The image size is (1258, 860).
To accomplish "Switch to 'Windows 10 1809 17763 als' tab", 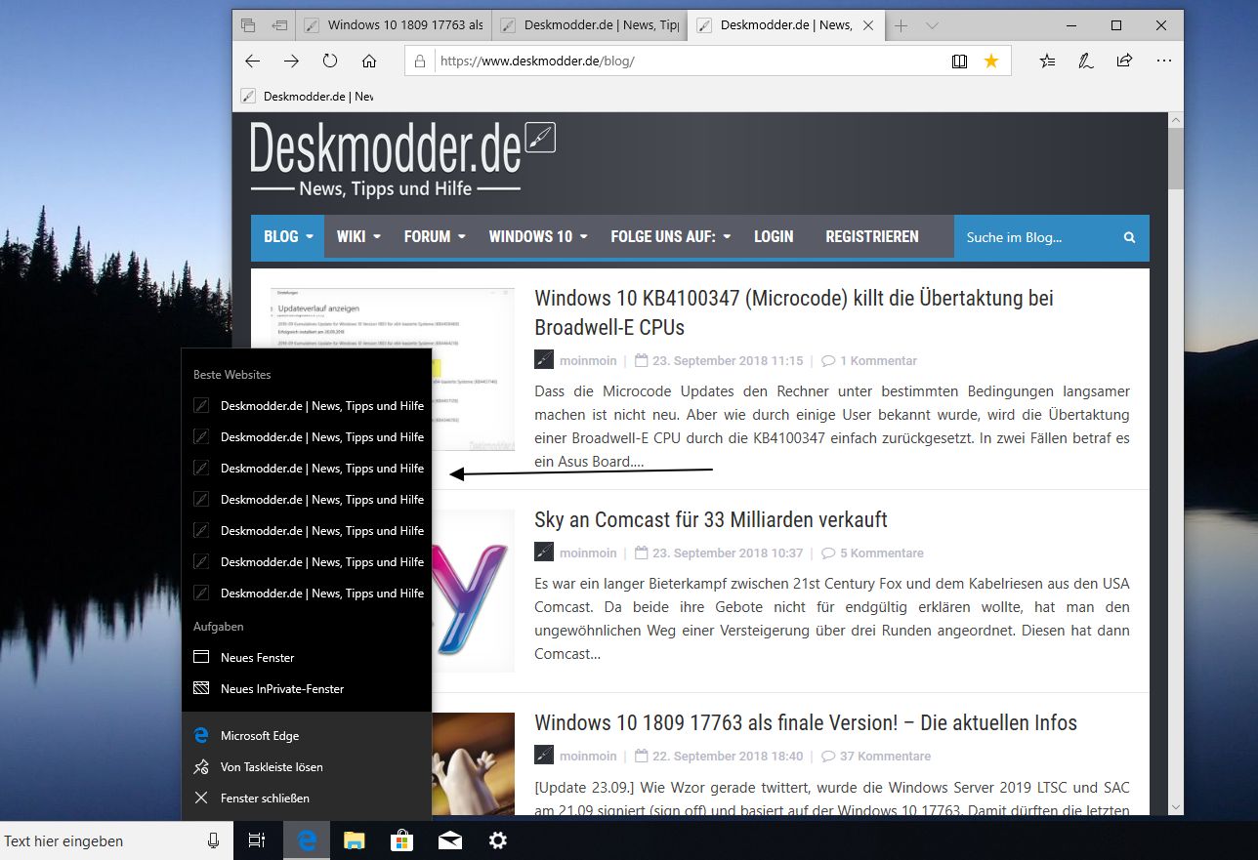I will (393, 25).
